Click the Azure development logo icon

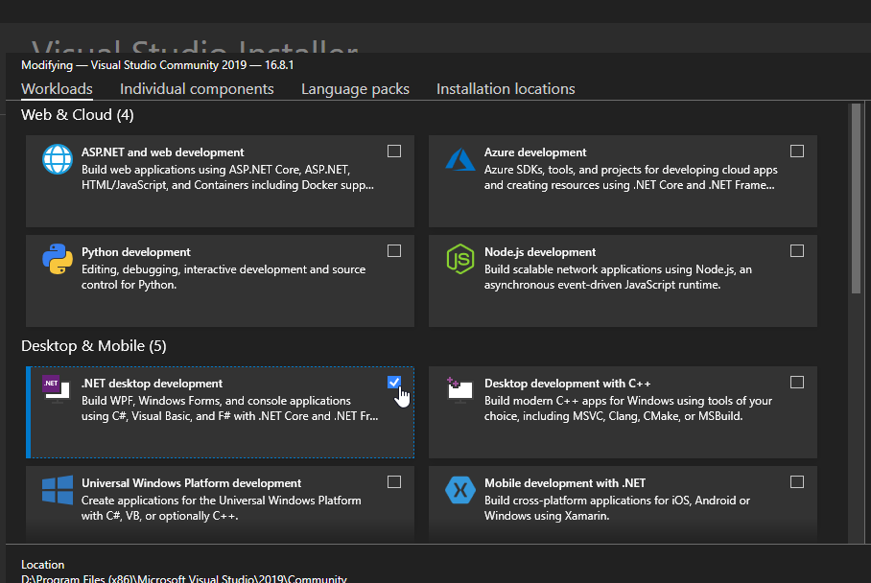pyautogui.click(x=460, y=159)
